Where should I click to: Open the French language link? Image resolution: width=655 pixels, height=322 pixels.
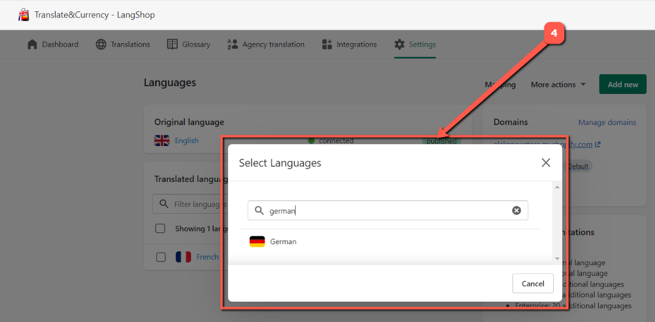tap(207, 257)
